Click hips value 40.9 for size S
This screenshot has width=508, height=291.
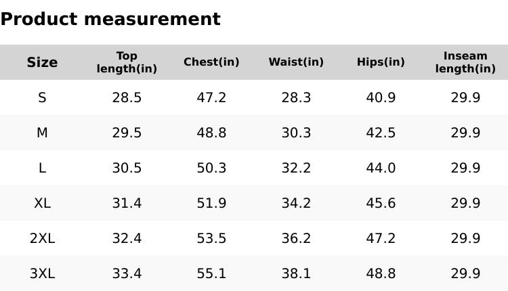click(381, 97)
